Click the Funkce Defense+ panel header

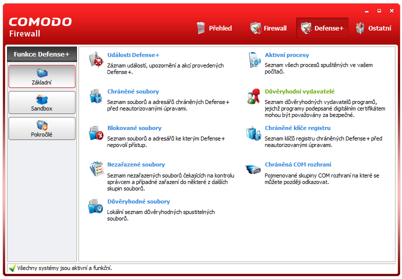(x=42, y=54)
